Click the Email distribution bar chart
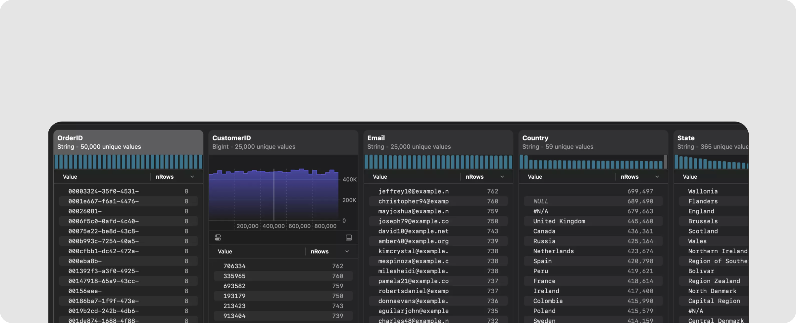This screenshot has height=323, width=796. pos(438,162)
